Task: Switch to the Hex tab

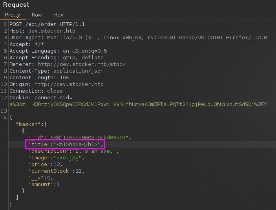Action: pyautogui.click(x=58, y=15)
